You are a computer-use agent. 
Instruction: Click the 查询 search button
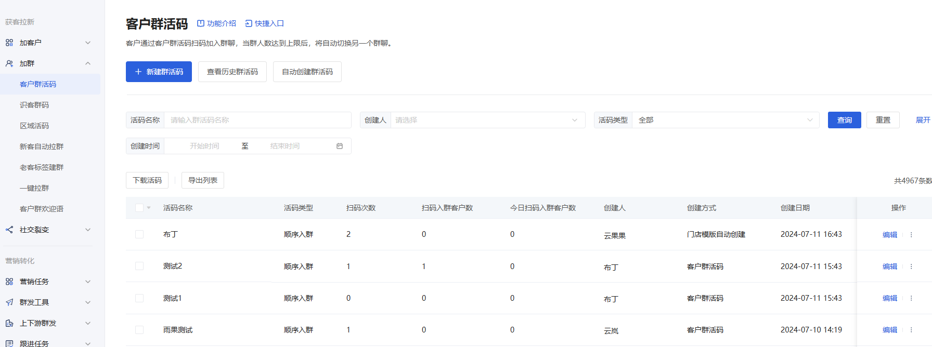pos(845,120)
